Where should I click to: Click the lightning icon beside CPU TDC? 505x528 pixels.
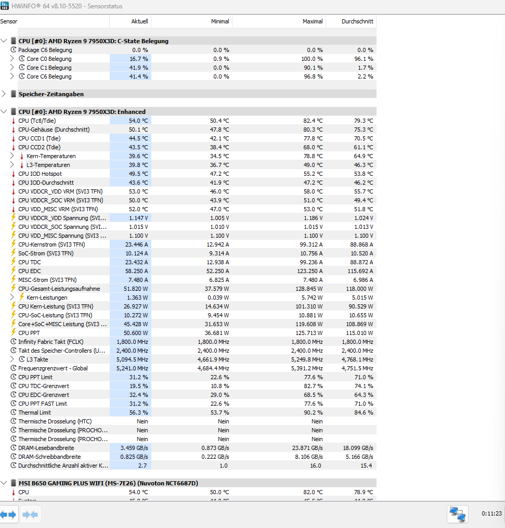pyautogui.click(x=14, y=262)
